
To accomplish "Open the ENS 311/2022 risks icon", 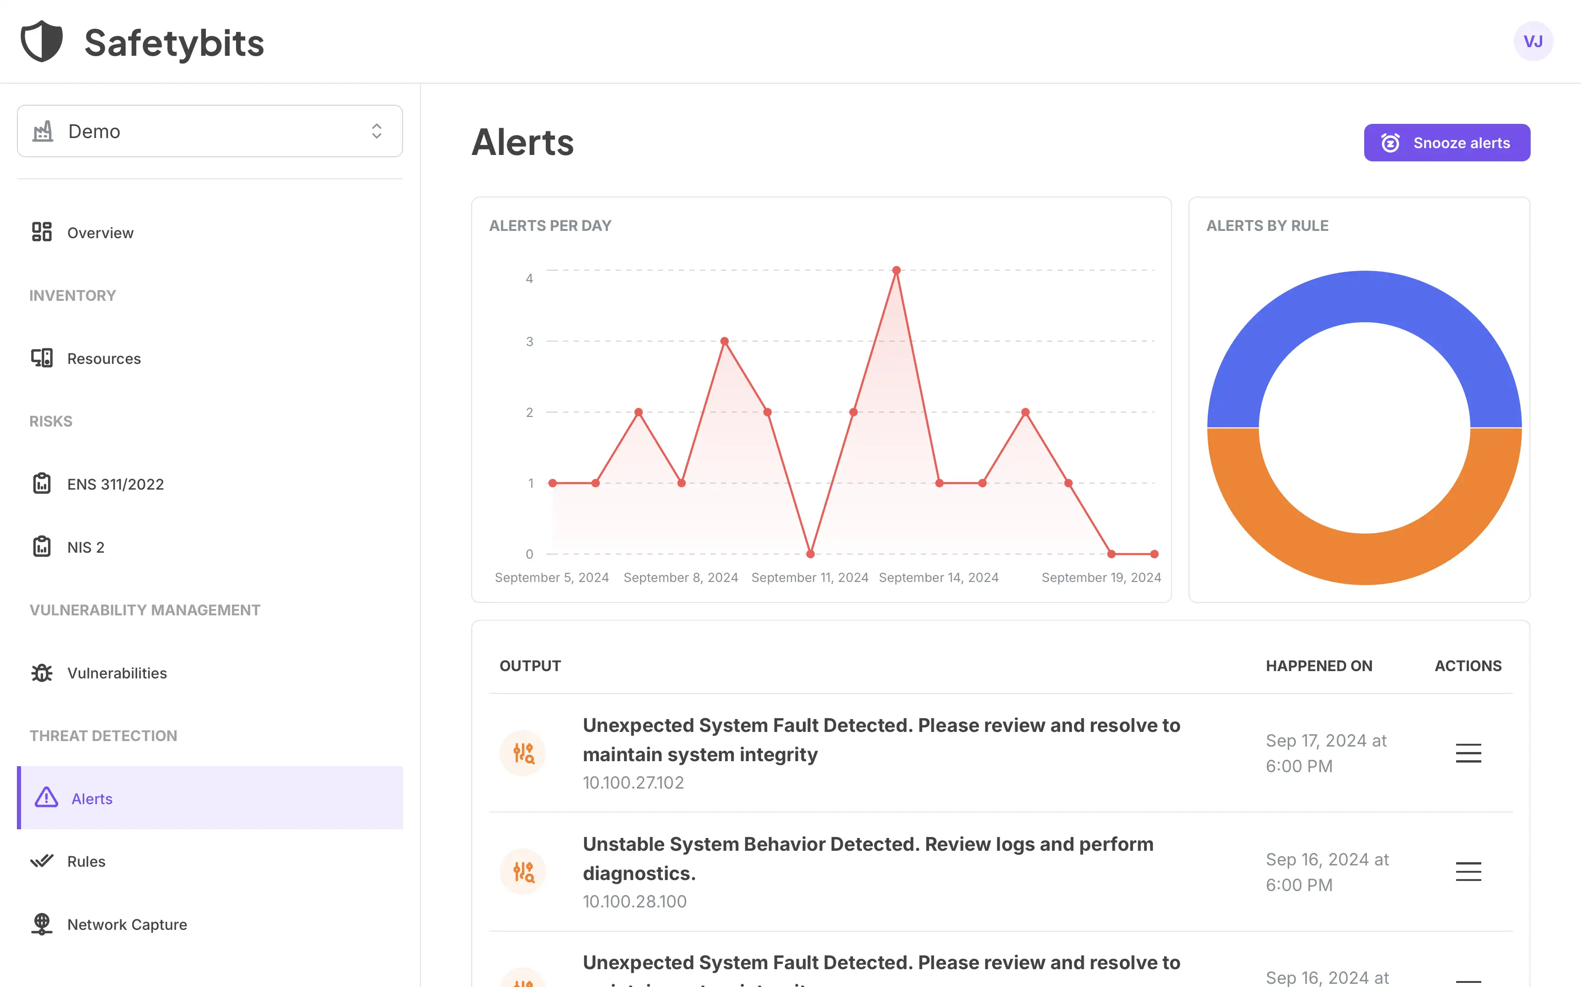I will [42, 483].
